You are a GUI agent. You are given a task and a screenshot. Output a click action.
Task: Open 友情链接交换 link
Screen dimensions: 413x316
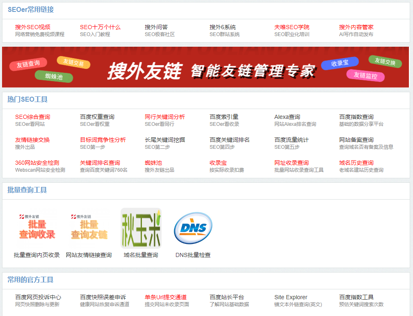[x=32, y=140]
